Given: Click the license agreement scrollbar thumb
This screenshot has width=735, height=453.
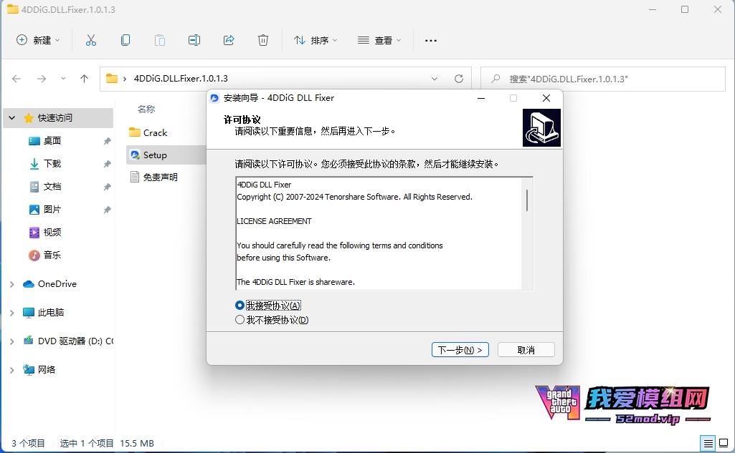Looking at the screenshot, I should pyautogui.click(x=527, y=200).
